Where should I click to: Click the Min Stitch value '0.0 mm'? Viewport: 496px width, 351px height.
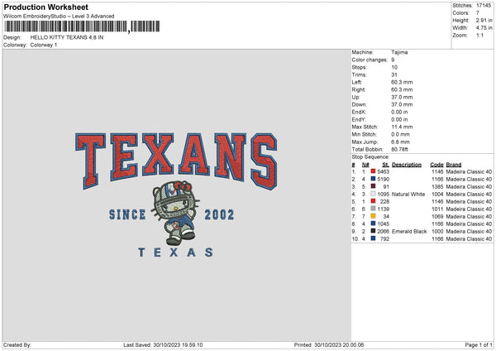coord(400,134)
